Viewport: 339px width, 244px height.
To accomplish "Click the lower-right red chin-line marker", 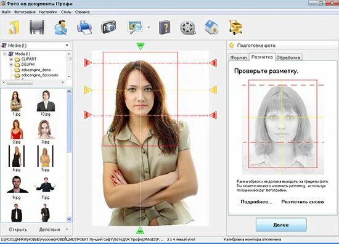I will tap(213, 115).
